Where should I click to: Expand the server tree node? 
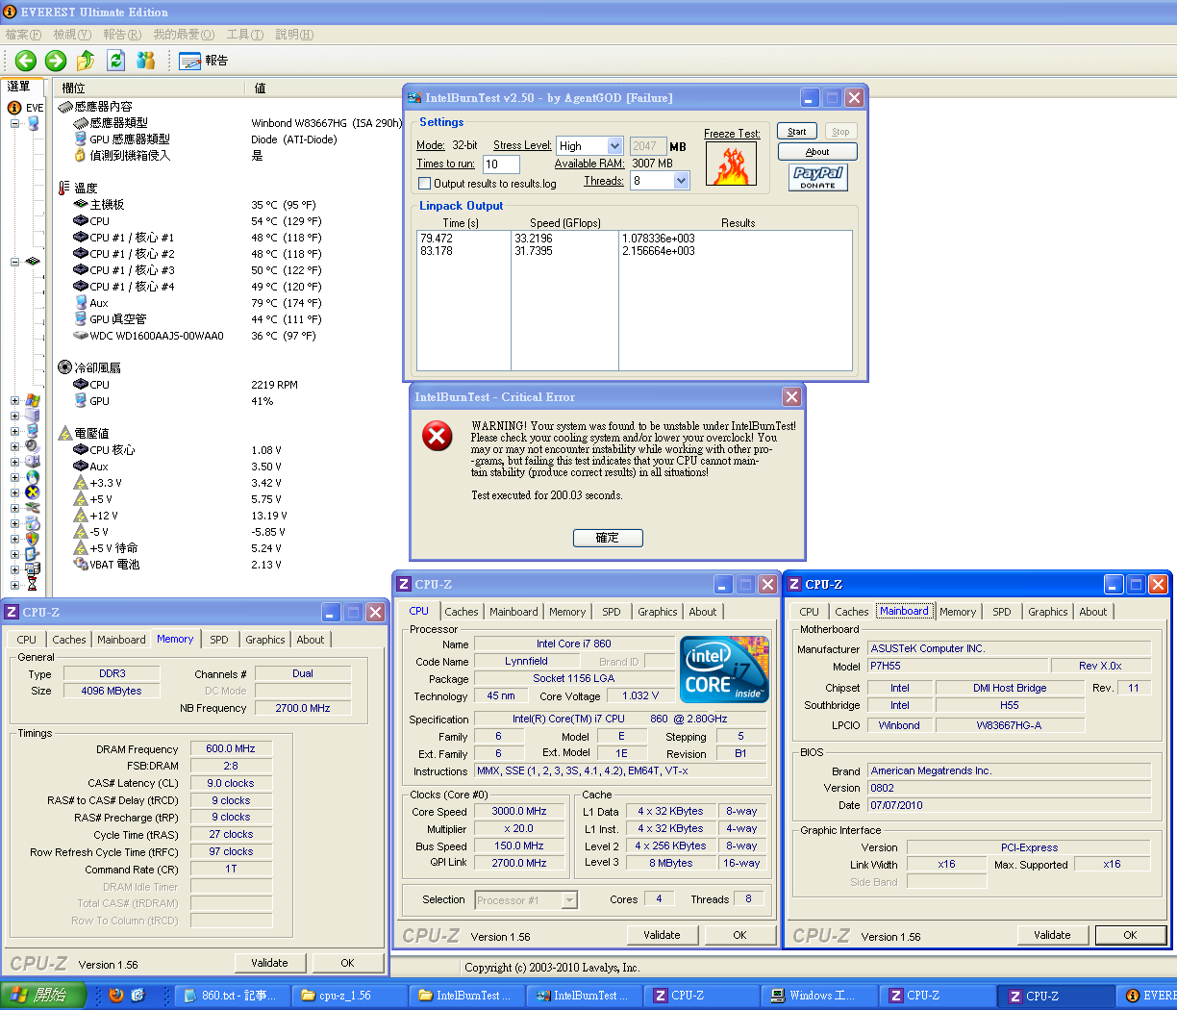tap(14, 416)
